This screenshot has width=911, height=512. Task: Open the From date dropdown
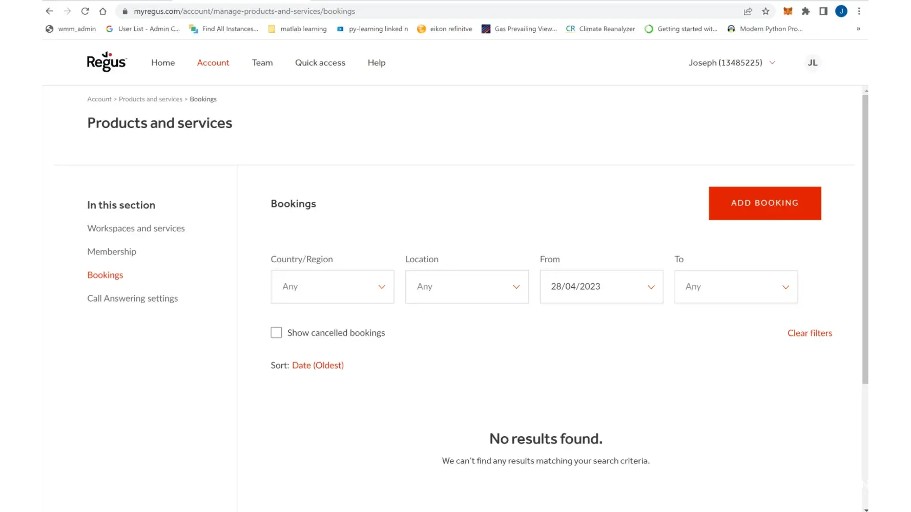[x=601, y=287]
